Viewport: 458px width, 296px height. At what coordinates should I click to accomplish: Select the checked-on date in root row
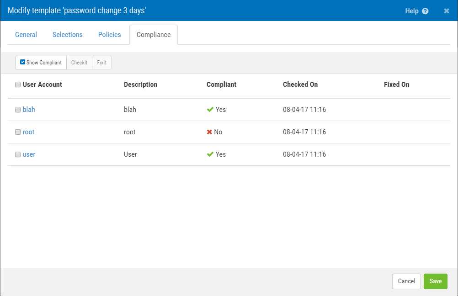click(x=304, y=132)
